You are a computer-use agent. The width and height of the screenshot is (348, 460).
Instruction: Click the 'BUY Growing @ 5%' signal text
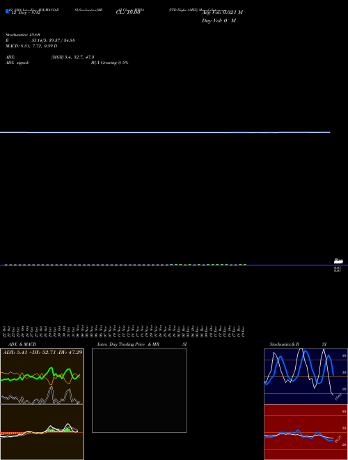pos(109,63)
